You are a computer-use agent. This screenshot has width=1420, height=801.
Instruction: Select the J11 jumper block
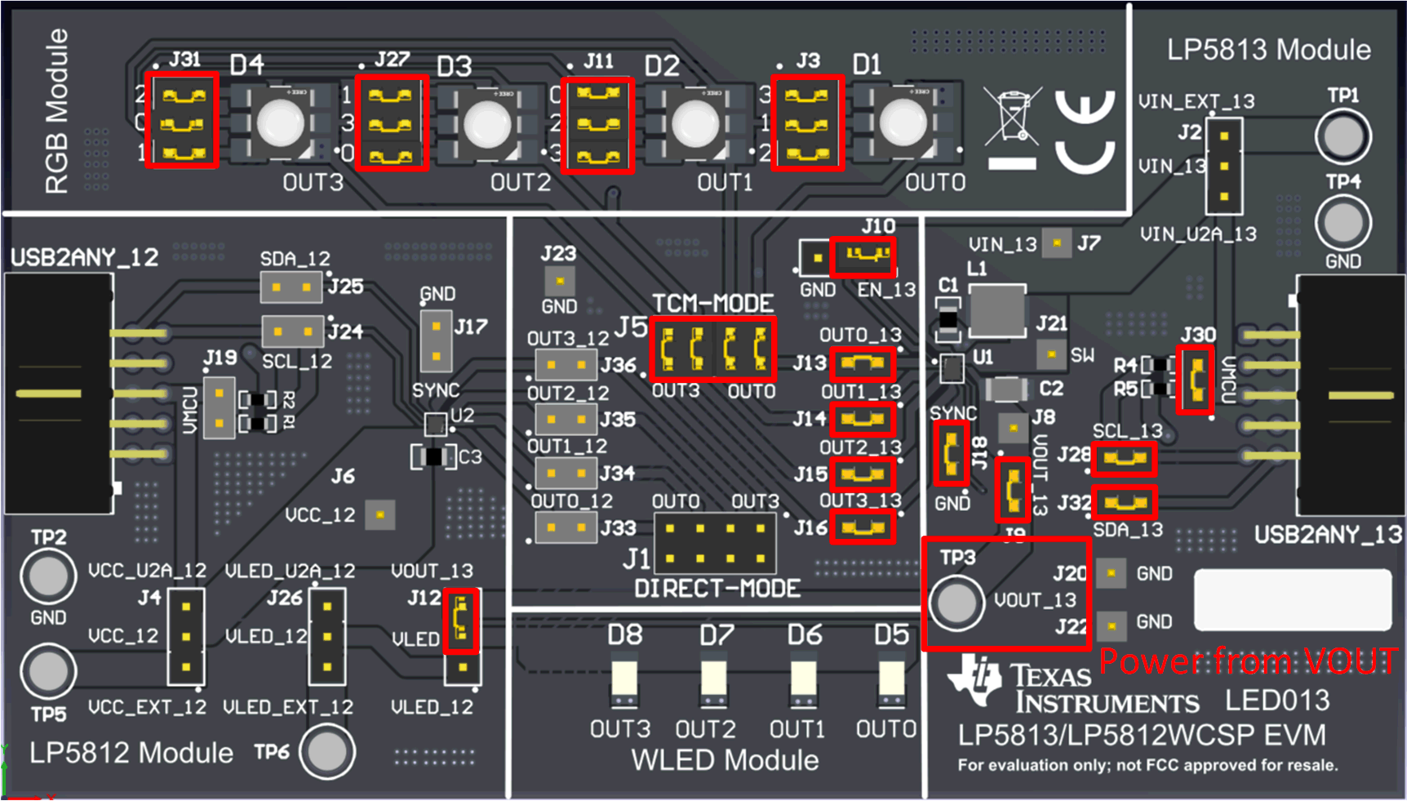[598, 125]
